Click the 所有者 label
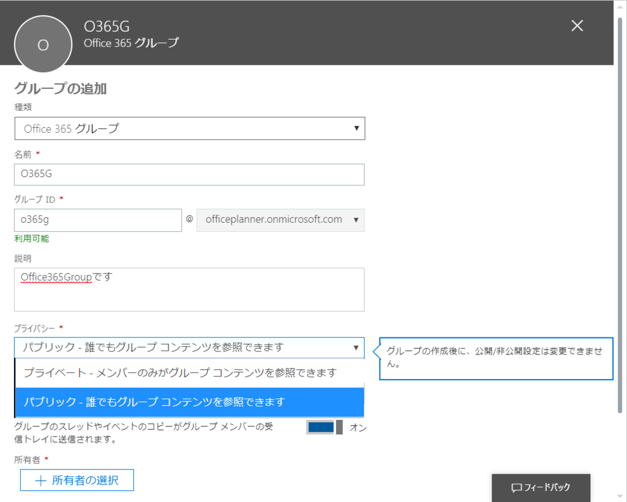The image size is (627, 502). pyautogui.click(x=27, y=460)
